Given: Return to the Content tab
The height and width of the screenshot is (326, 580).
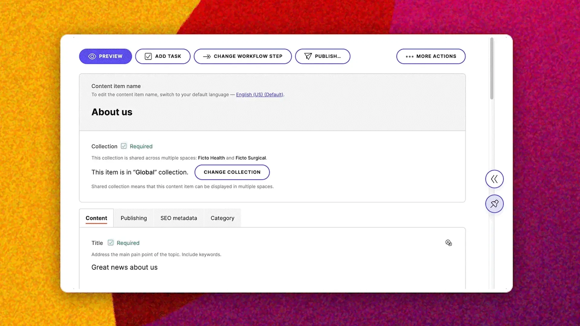Looking at the screenshot, I should pyautogui.click(x=96, y=218).
